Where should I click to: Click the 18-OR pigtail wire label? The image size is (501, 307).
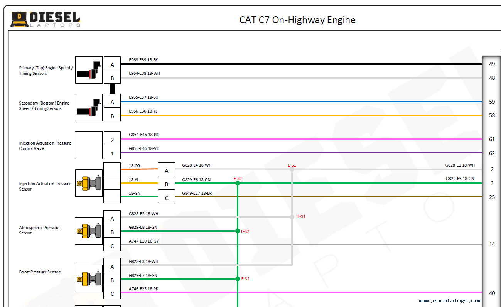click(x=135, y=166)
